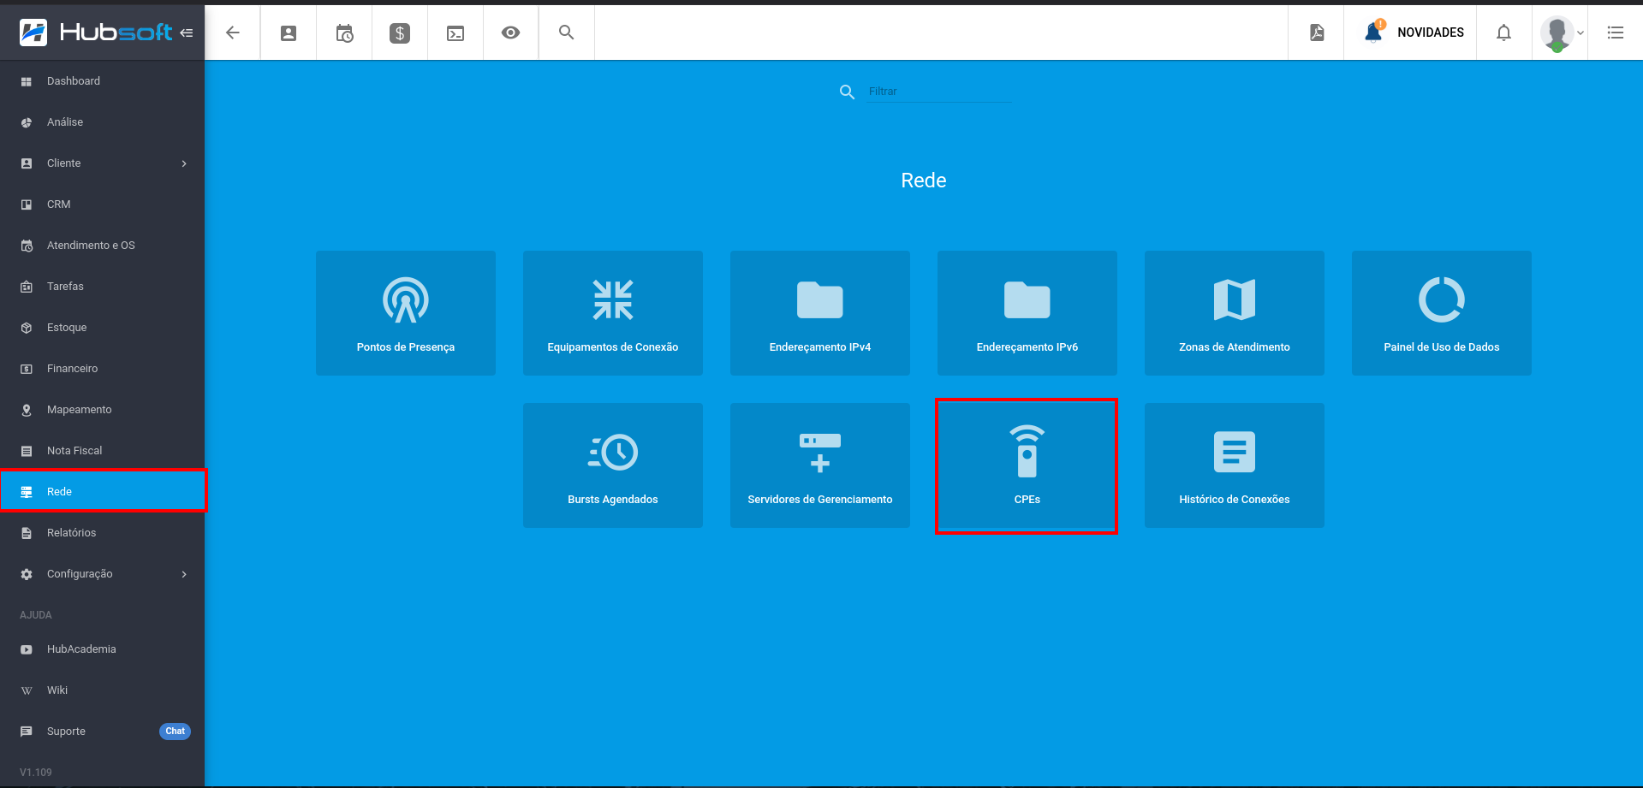Open Suporte in the sidebar
1643x788 pixels.
pos(103,732)
